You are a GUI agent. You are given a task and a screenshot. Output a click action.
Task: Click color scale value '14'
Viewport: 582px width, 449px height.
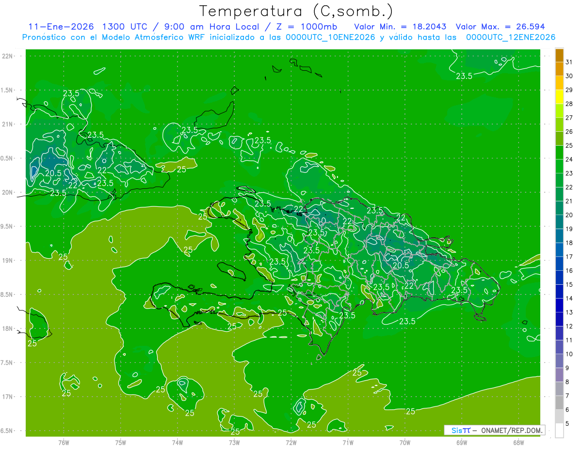tap(569, 298)
